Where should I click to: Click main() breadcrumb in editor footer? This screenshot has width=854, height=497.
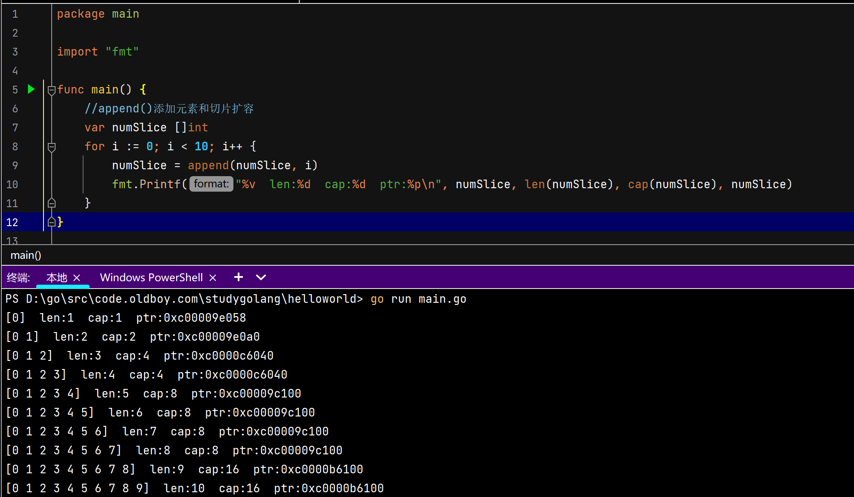(26, 255)
